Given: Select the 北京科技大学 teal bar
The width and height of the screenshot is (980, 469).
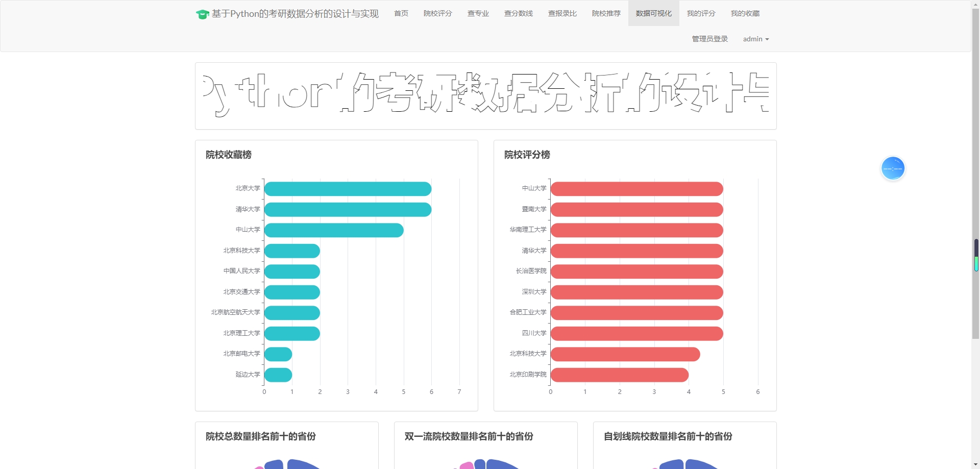Looking at the screenshot, I should coord(292,251).
